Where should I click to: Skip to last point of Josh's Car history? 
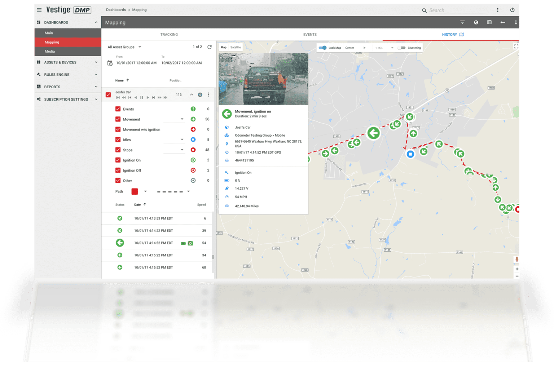(x=166, y=98)
